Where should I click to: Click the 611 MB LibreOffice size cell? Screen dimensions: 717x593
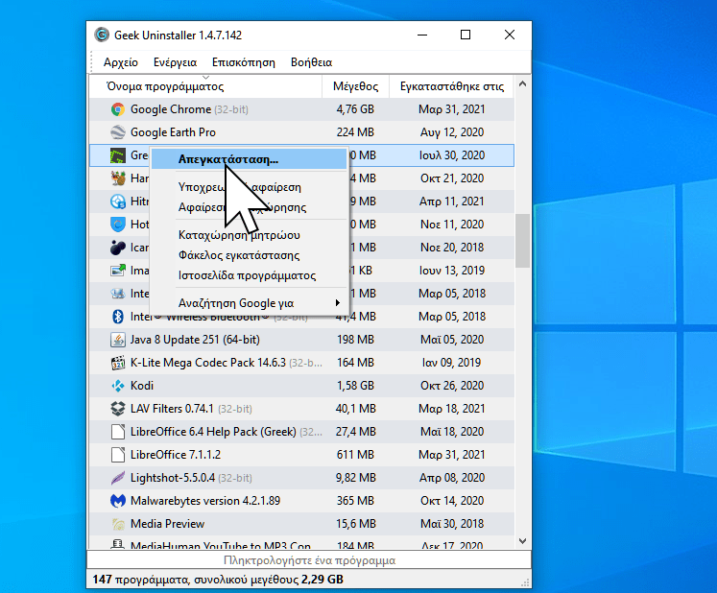pyautogui.click(x=355, y=455)
